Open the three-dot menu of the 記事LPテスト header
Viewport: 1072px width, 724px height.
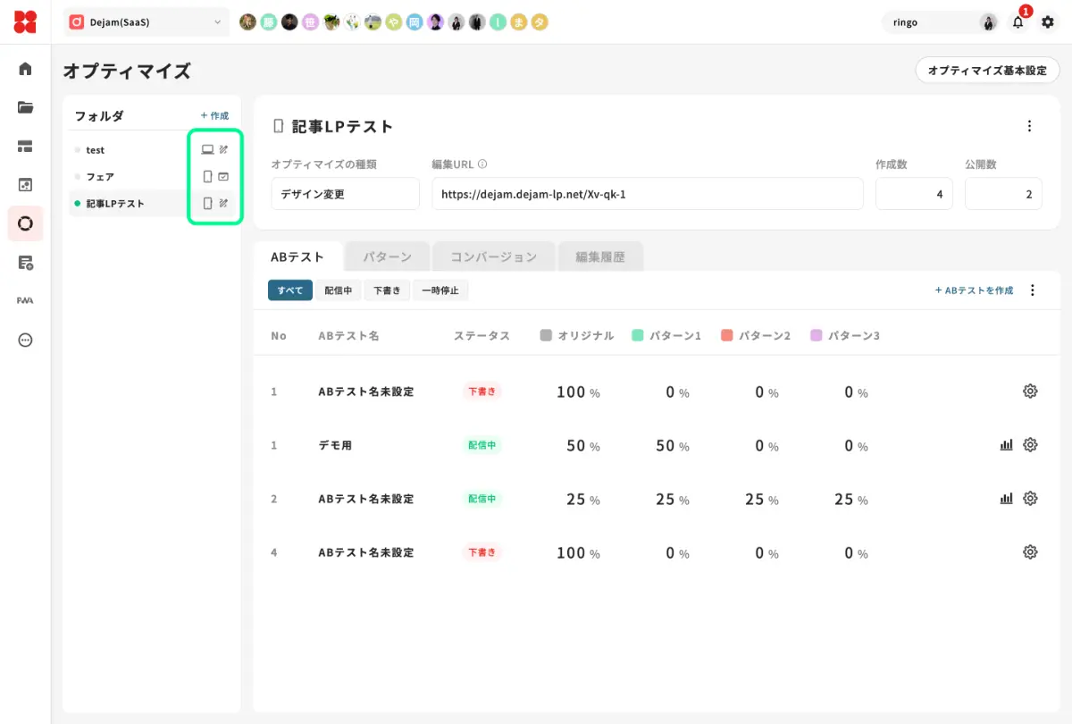1030,126
